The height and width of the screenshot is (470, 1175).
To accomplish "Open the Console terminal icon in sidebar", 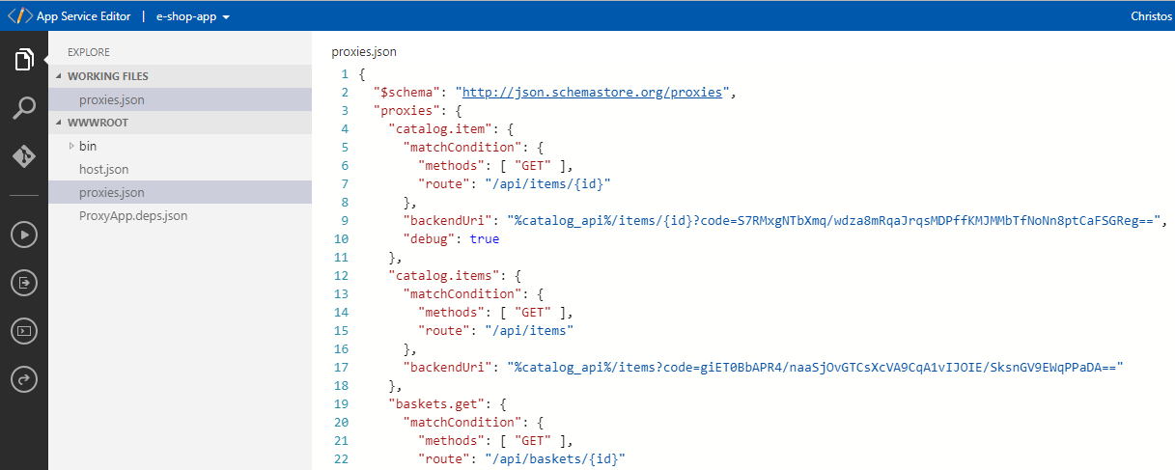I will coord(24,331).
